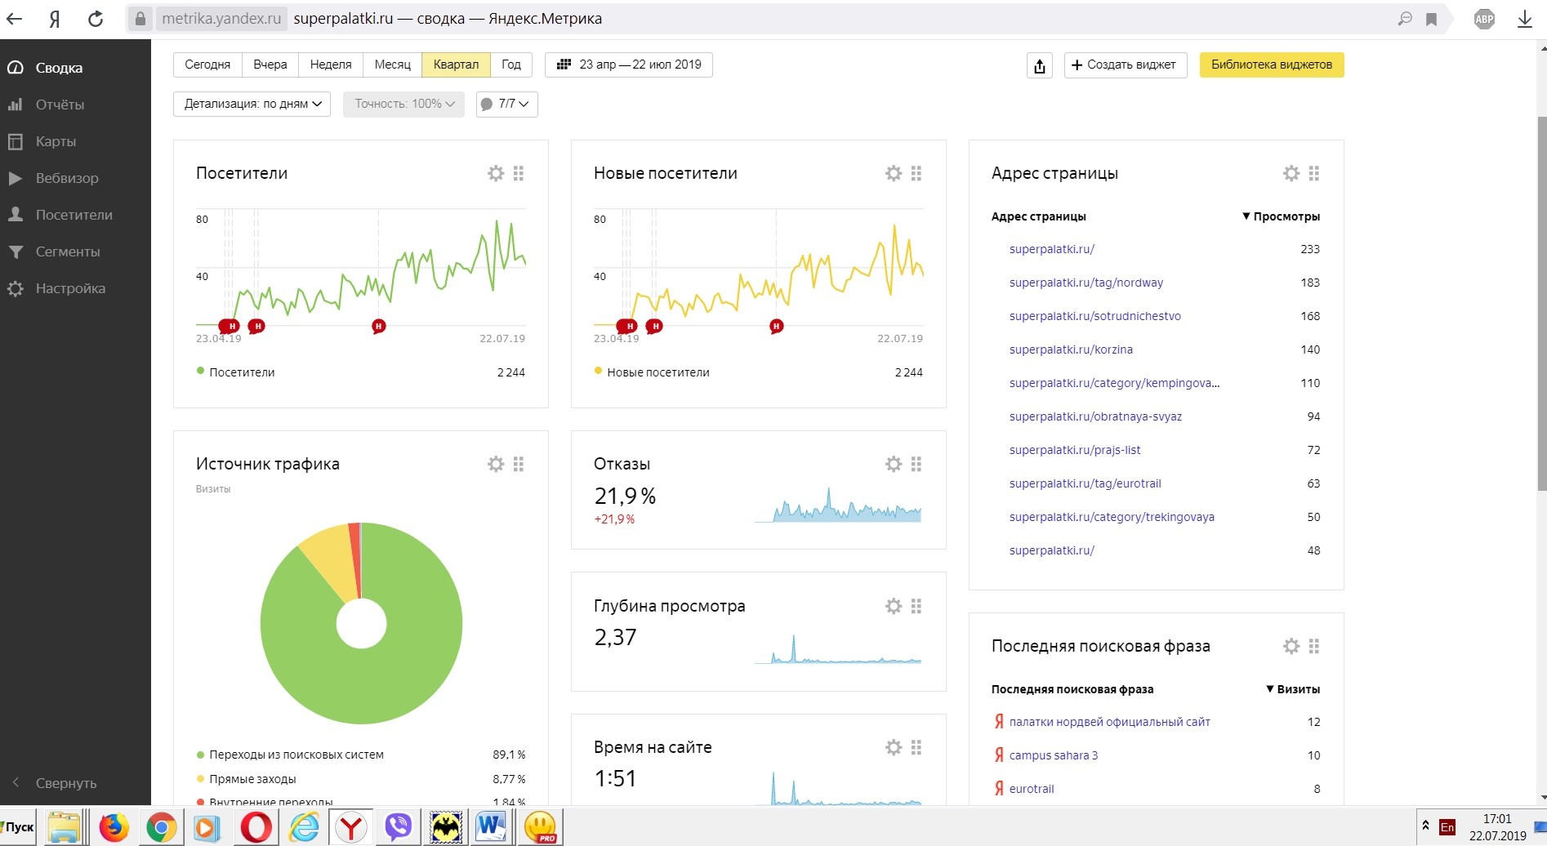Expand the 7/7 annotations dropdown
Image resolution: width=1547 pixels, height=846 pixels.
pos(506,104)
